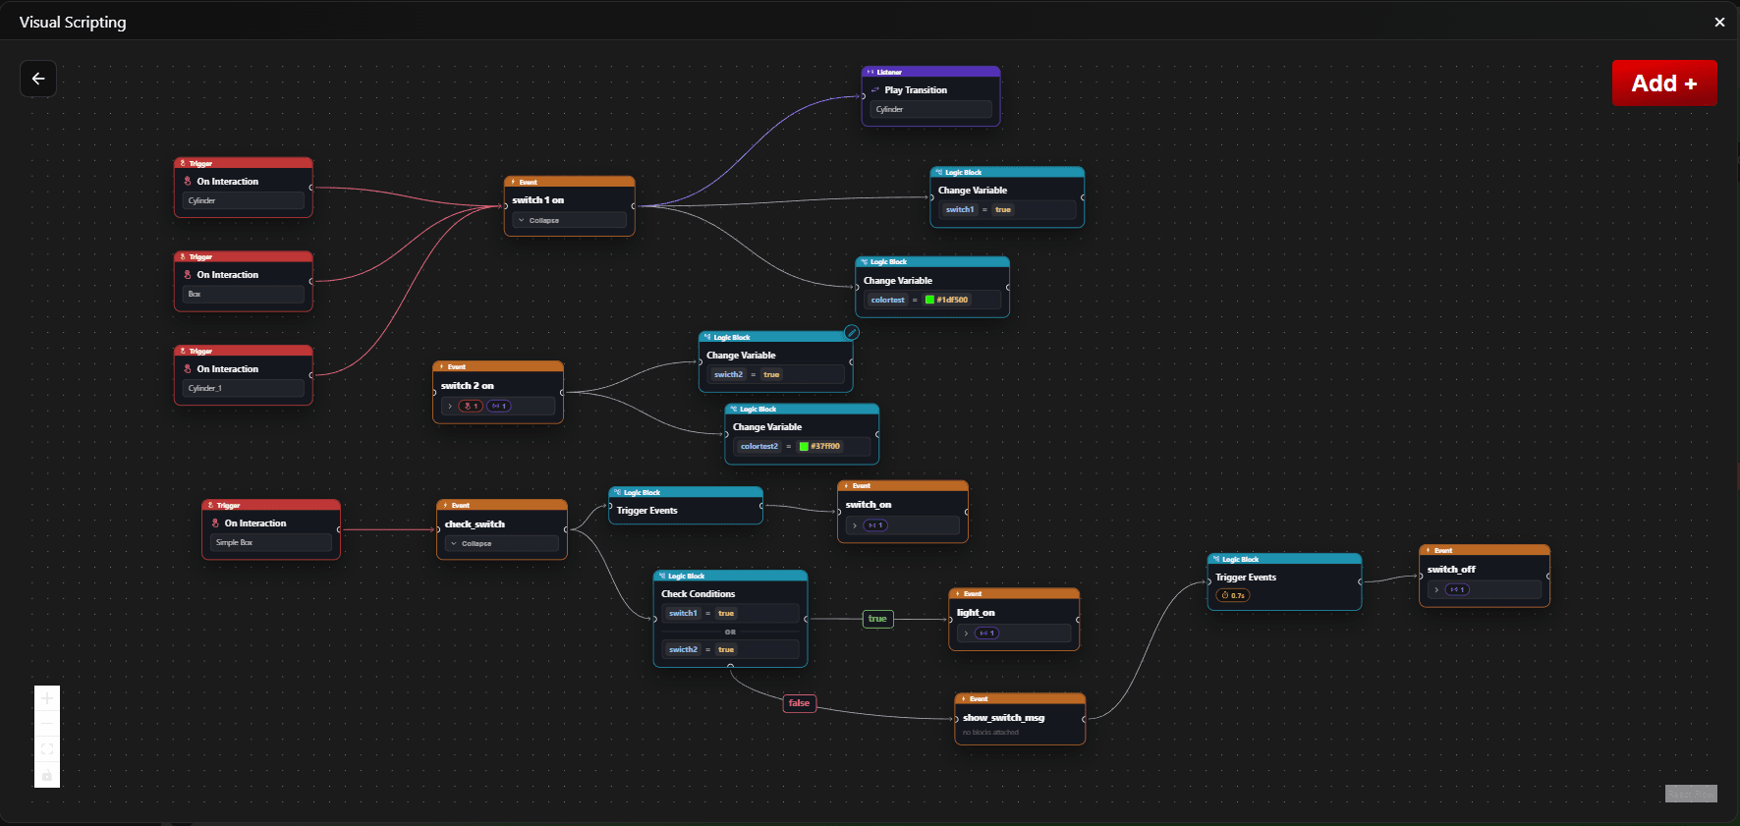
Task: Click the Cylinder_1 target field
Action: pos(244,388)
